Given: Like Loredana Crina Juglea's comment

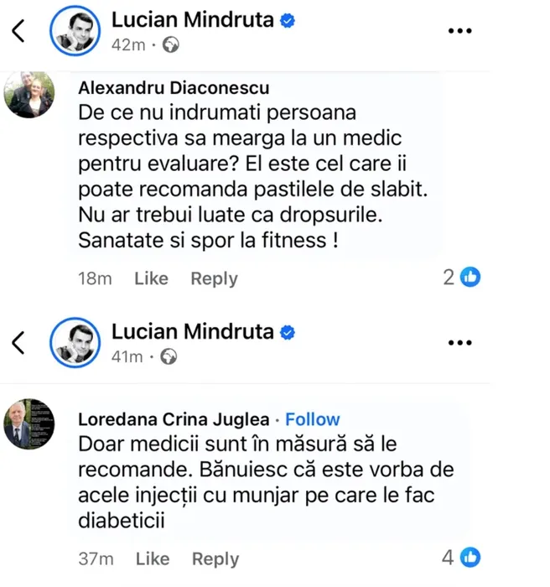Looking at the screenshot, I should coord(153,558).
